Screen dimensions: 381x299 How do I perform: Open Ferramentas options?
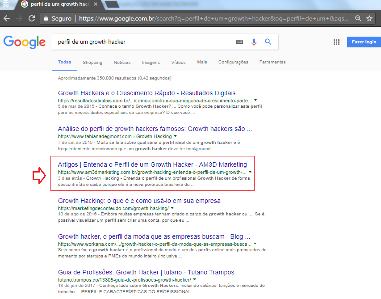(x=272, y=62)
